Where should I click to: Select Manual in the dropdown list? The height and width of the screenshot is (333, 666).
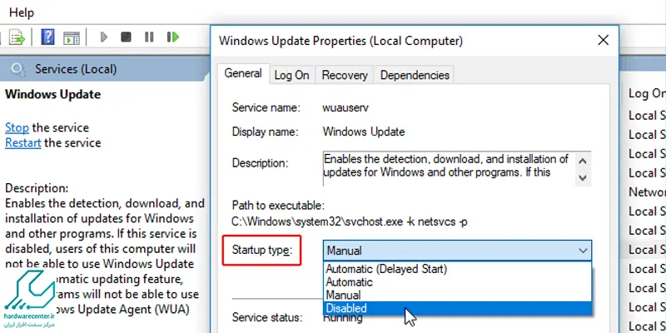[457, 296]
